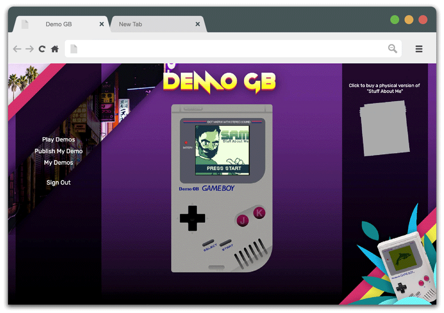Image resolution: width=444 pixels, height=313 pixels.
Task: Click the Demo GB logo title
Action: [219, 83]
